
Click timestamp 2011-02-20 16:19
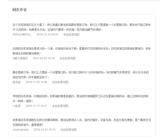44,59
